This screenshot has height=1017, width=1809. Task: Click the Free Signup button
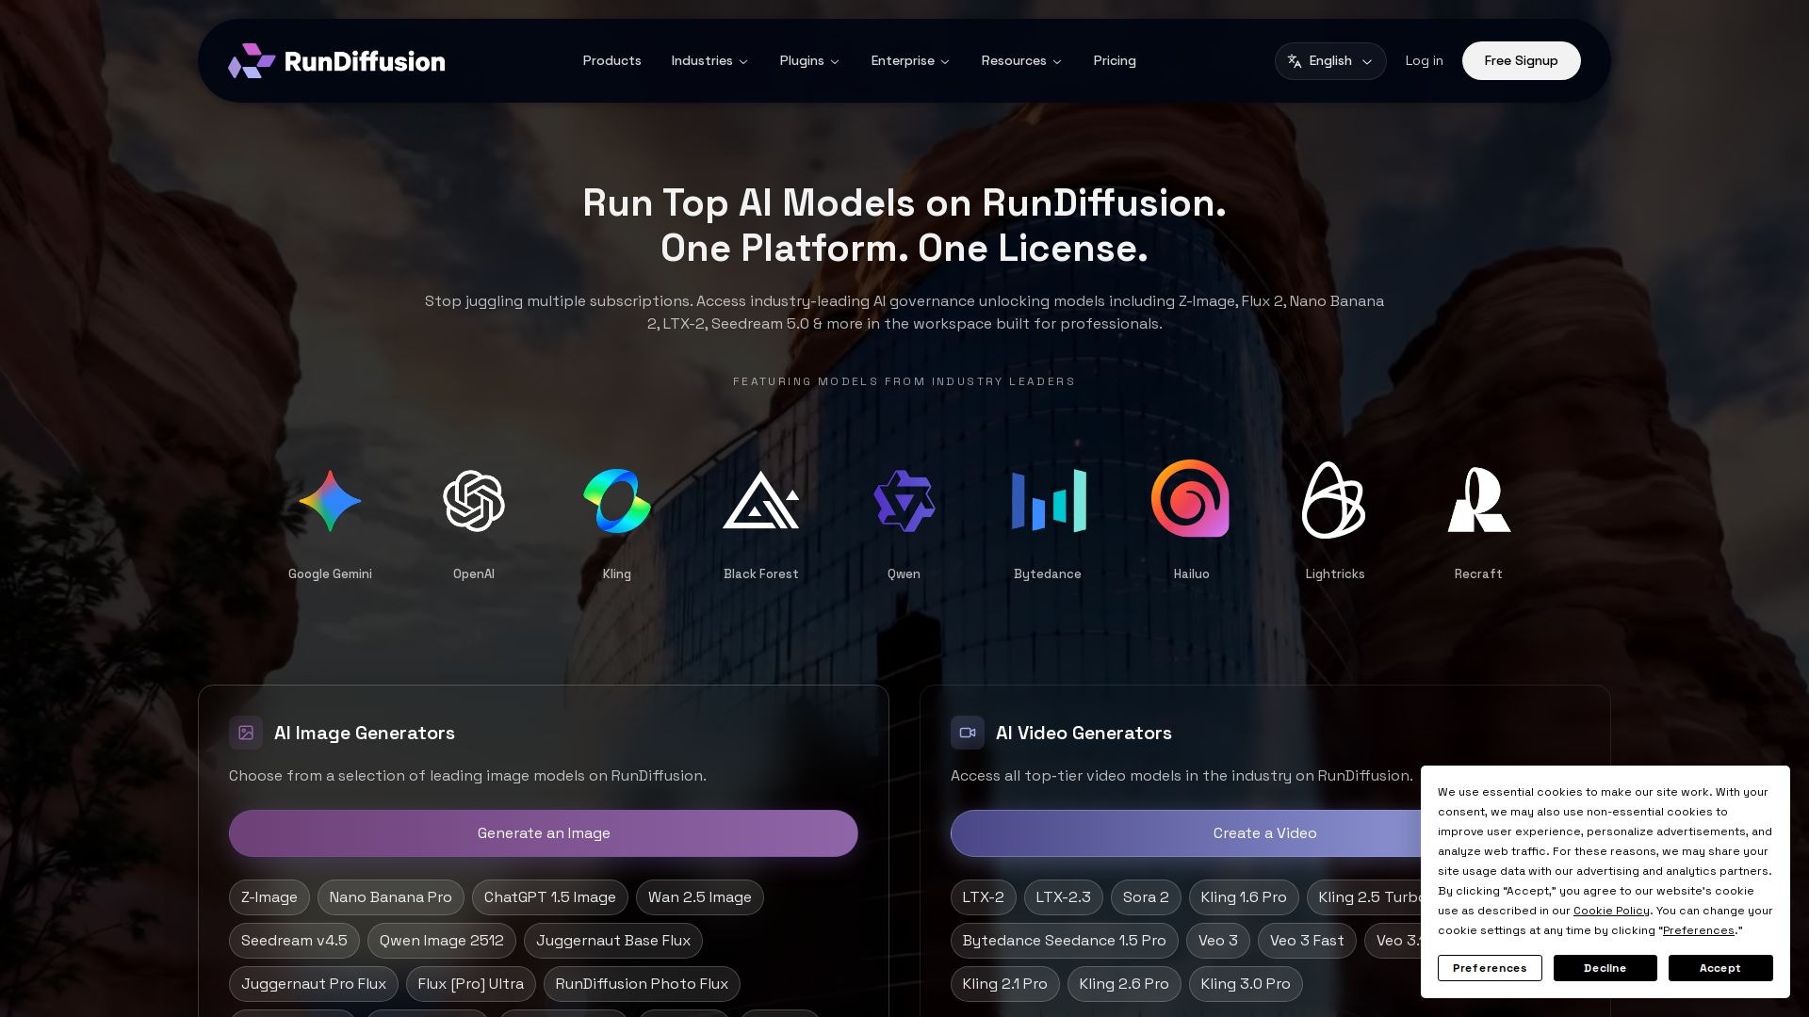[1521, 61]
